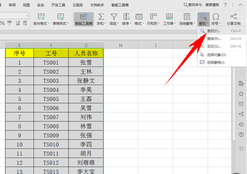Open the View (视图) ribbon tab
The height and width of the screenshot is (174, 247).
tap(26, 5)
